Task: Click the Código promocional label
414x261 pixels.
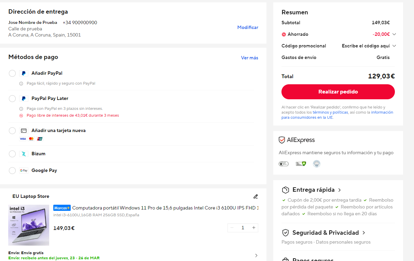Action: click(x=304, y=46)
